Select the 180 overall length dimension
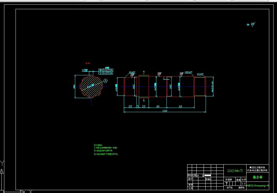 tap(165, 111)
